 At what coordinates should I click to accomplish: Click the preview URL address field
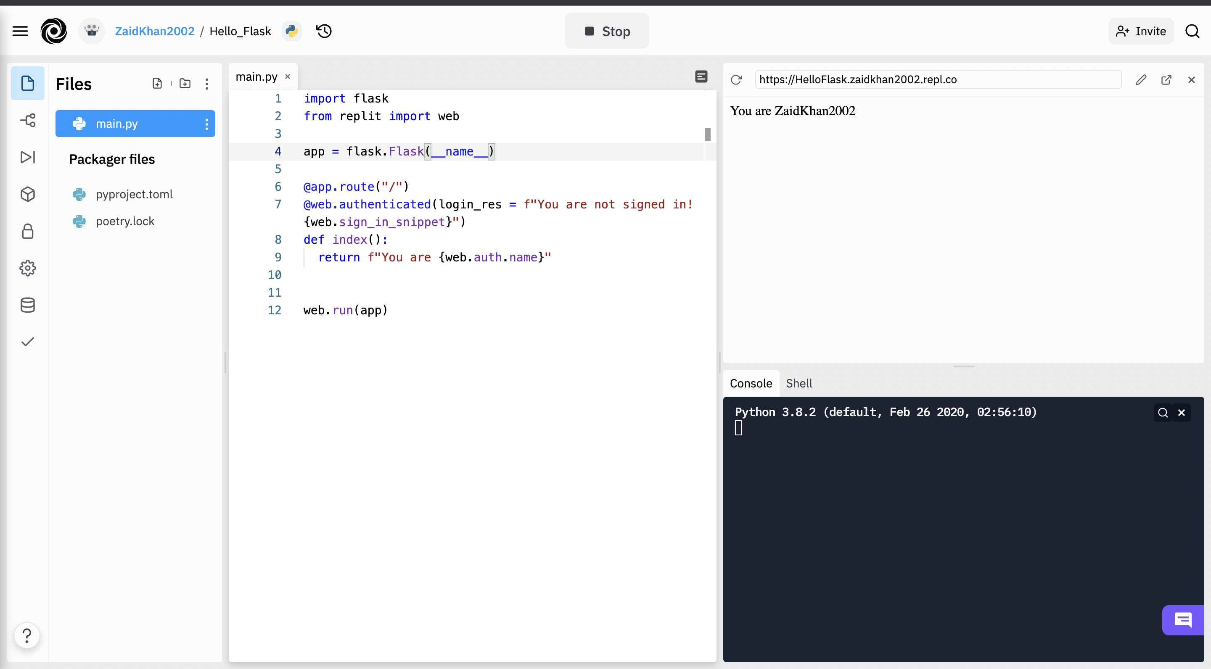(938, 80)
